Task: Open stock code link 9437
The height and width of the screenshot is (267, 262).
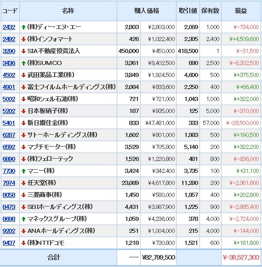Action: [9, 243]
